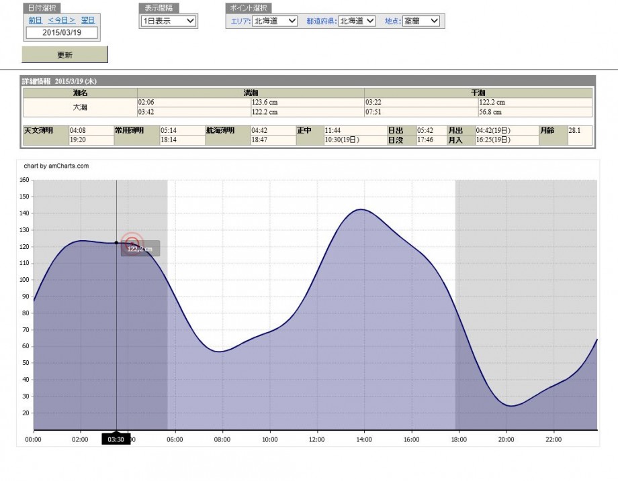
Task: Click the 月入 moonset time 16:25(19日)
Action: click(x=493, y=140)
